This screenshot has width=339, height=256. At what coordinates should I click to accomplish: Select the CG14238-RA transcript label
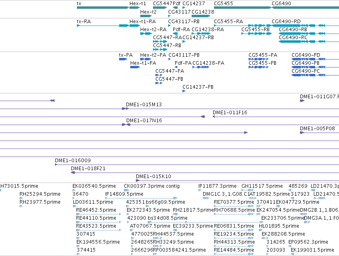point(208,30)
